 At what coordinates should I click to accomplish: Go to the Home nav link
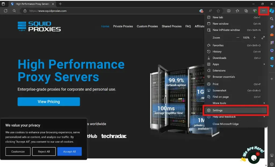105,26
